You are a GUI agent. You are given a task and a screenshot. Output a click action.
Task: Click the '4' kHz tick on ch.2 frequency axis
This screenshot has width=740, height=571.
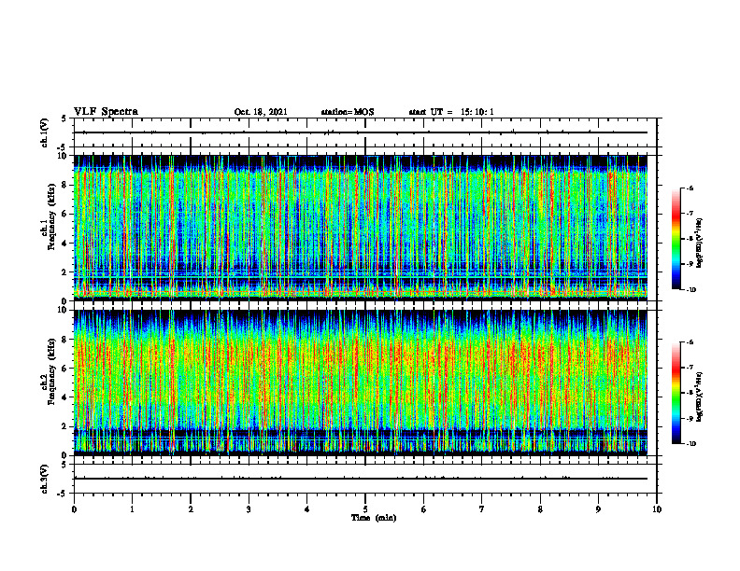point(65,397)
